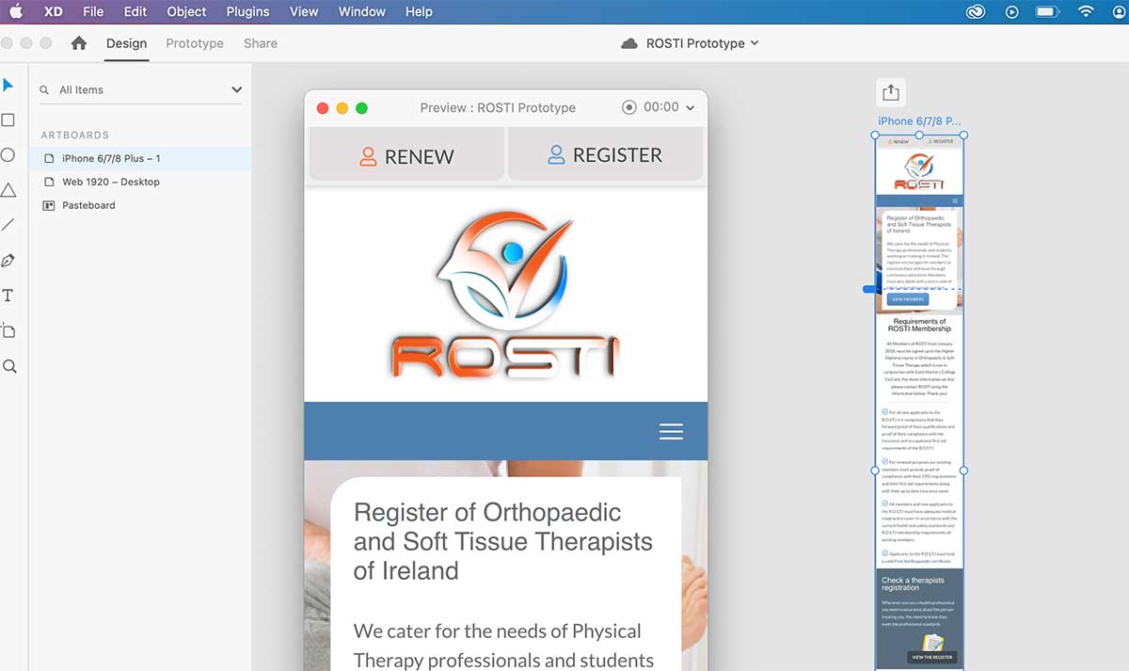Open the Edit menu

tap(135, 11)
